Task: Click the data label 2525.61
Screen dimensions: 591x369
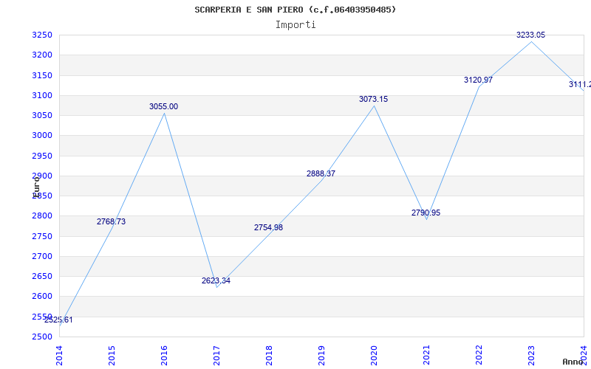Action: [58, 320]
